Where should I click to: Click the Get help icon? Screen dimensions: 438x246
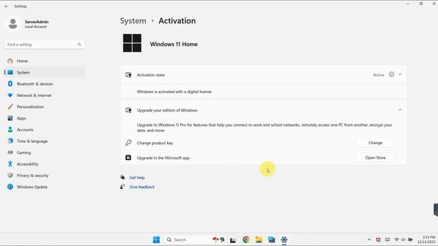(123, 177)
